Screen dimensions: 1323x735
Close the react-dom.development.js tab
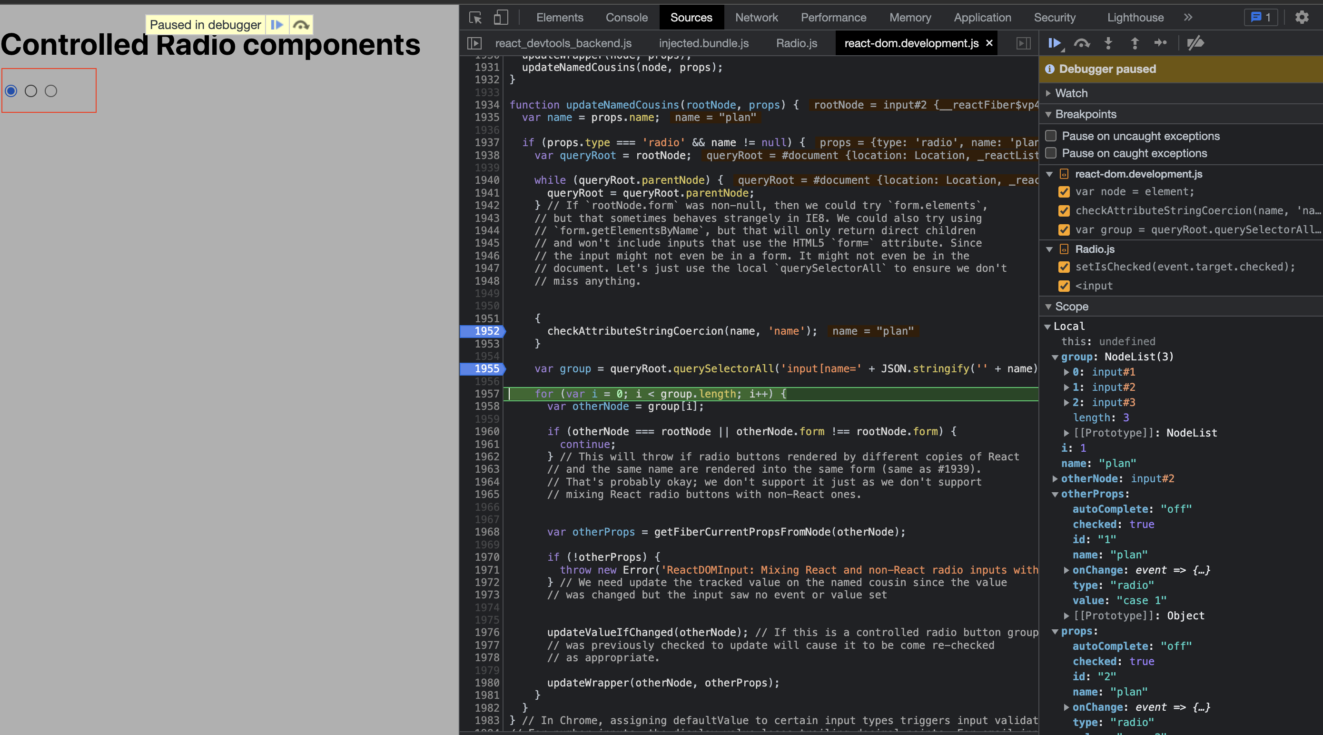[x=988, y=43]
